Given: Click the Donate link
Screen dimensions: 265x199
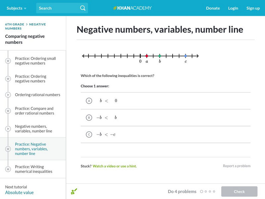Looking at the screenshot, I should pyautogui.click(x=213, y=8).
